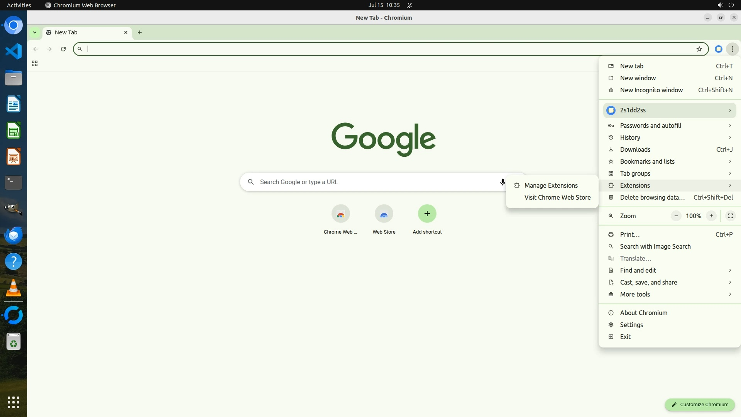Select Manage Extensions
Screen dimensions: 741x417
(551, 185)
